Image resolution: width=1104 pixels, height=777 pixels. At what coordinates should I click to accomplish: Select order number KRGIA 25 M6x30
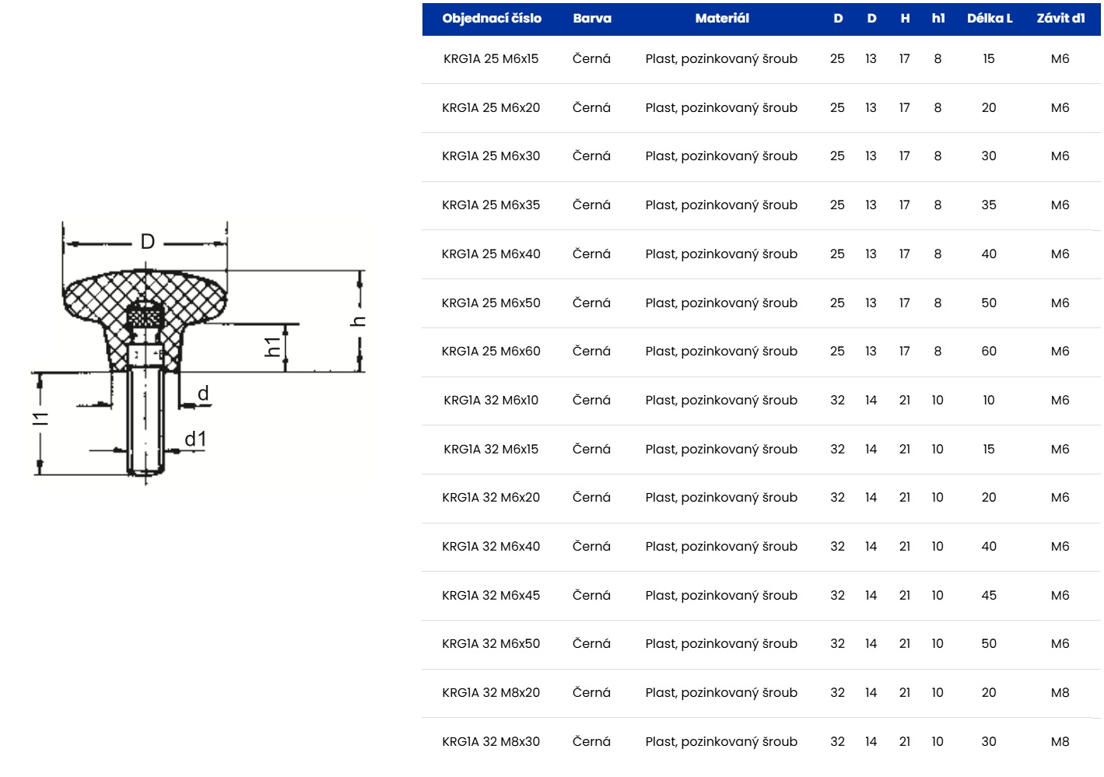coord(491,156)
